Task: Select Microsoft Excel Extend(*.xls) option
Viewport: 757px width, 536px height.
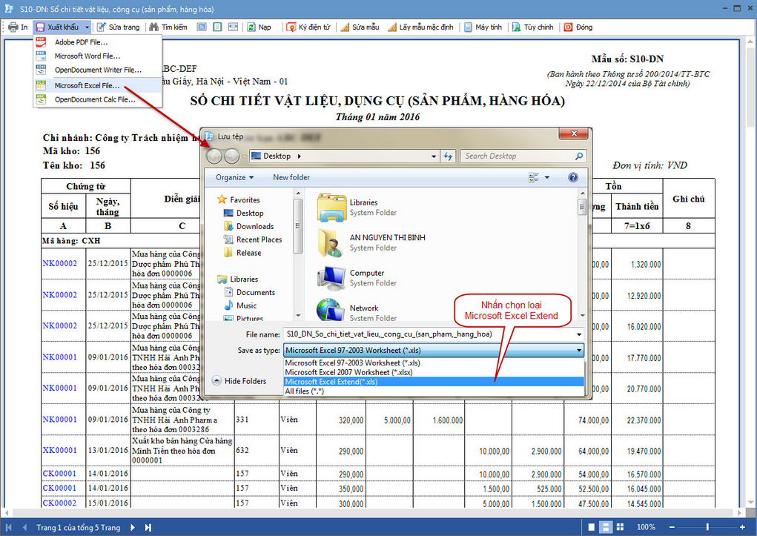Action: coord(434,382)
